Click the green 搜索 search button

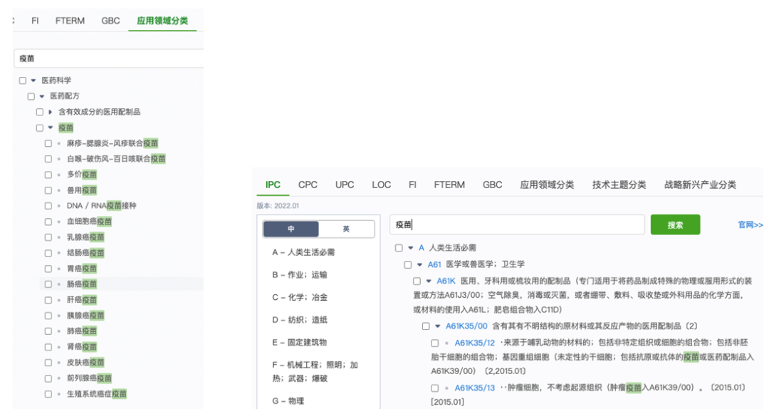[x=675, y=224]
